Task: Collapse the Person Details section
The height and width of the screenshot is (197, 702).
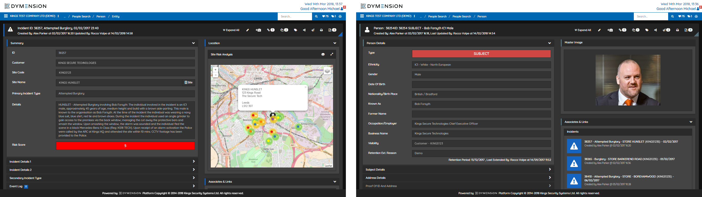Action: [x=549, y=43]
